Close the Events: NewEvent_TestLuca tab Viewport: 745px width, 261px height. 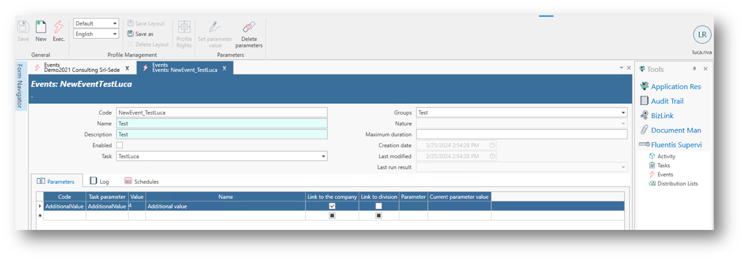coord(224,68)
